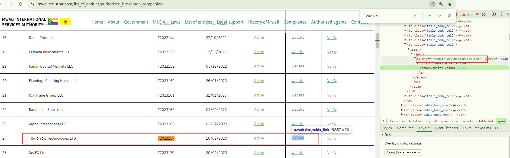Click the bigmarkets.com href in DOM tree
Image resolution: width=510 pixels, height=158 pixels.
(457, 59)
